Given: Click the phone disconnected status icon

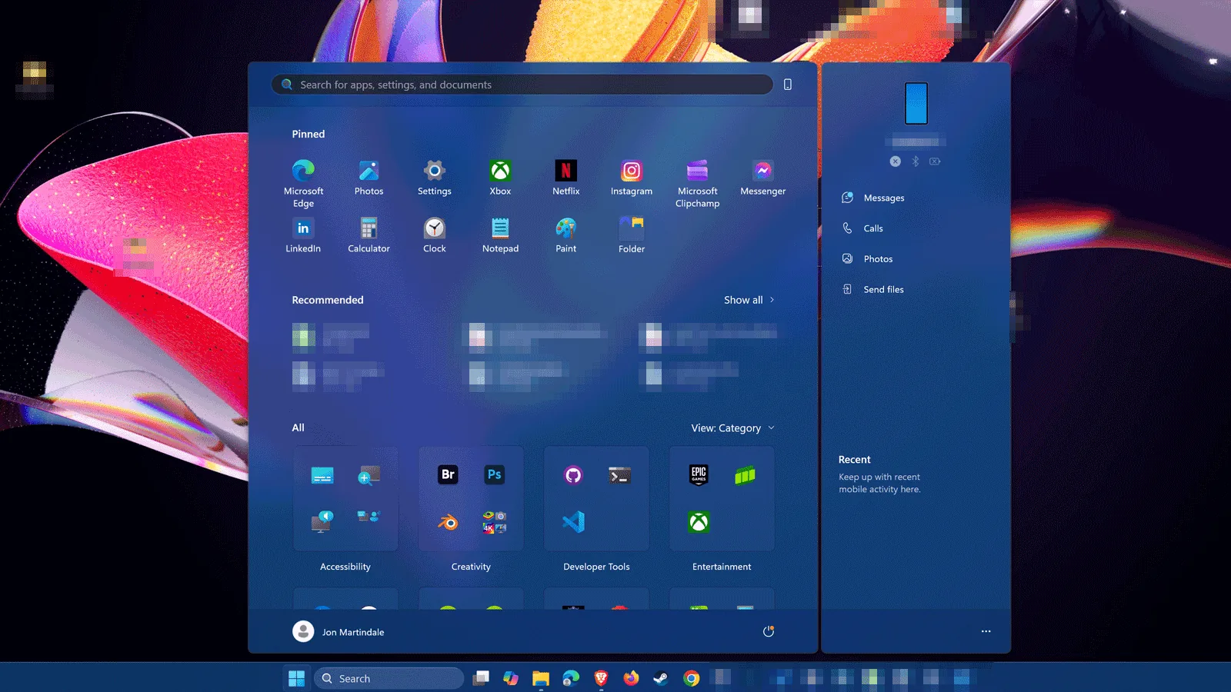Looking at the screenshot, I should (x=896, y=161).
